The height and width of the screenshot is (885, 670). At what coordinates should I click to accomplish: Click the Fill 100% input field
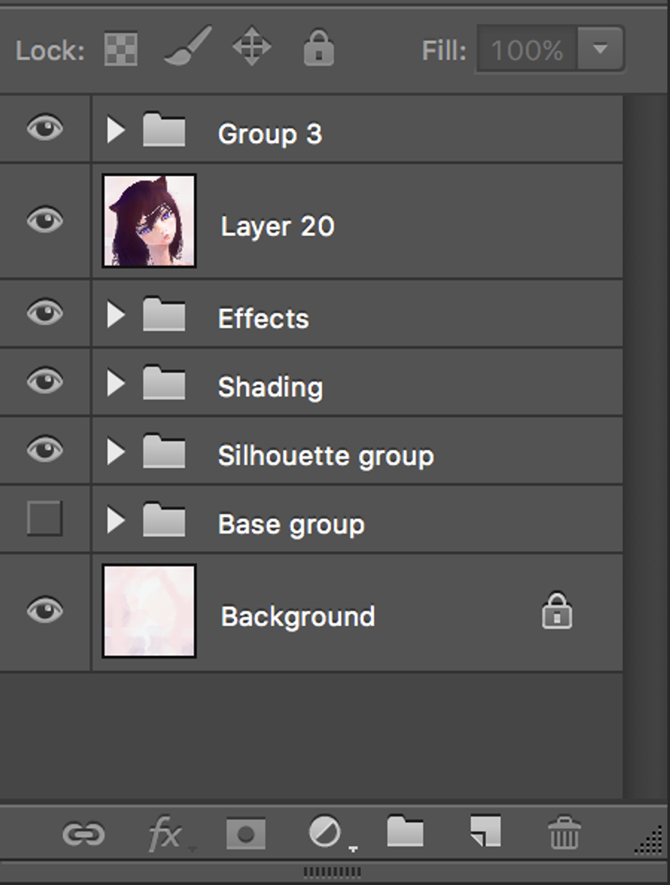(x=526, y=50)
